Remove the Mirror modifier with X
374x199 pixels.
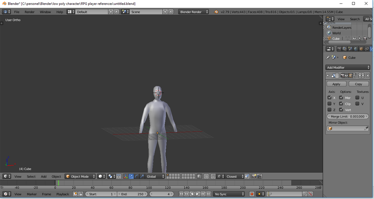(x=368, y=76)
